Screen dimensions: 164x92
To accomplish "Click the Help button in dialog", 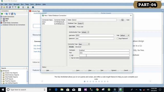I will [x=48, y=71].
